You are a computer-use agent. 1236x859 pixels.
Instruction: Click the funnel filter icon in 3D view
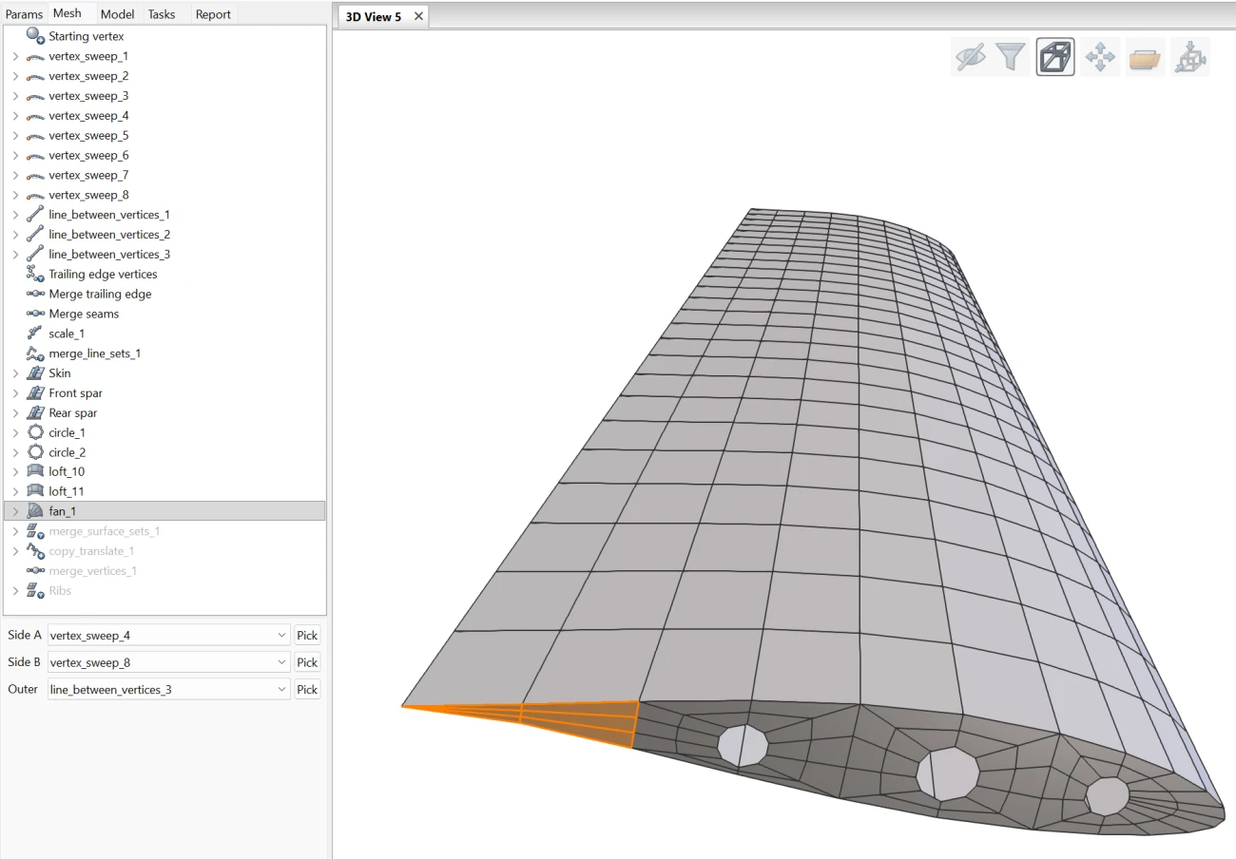pyautogui.click(x=1011, y=57)
